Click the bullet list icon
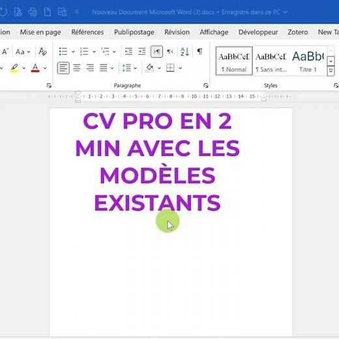 [63, 52]
